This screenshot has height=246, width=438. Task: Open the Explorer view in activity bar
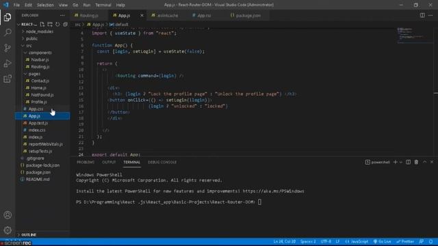point(8,17)
